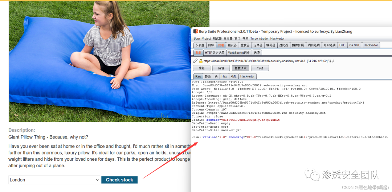Switch to the 参数 params view tab
This screenshot has height=192, width=392.
click(208, 76)
